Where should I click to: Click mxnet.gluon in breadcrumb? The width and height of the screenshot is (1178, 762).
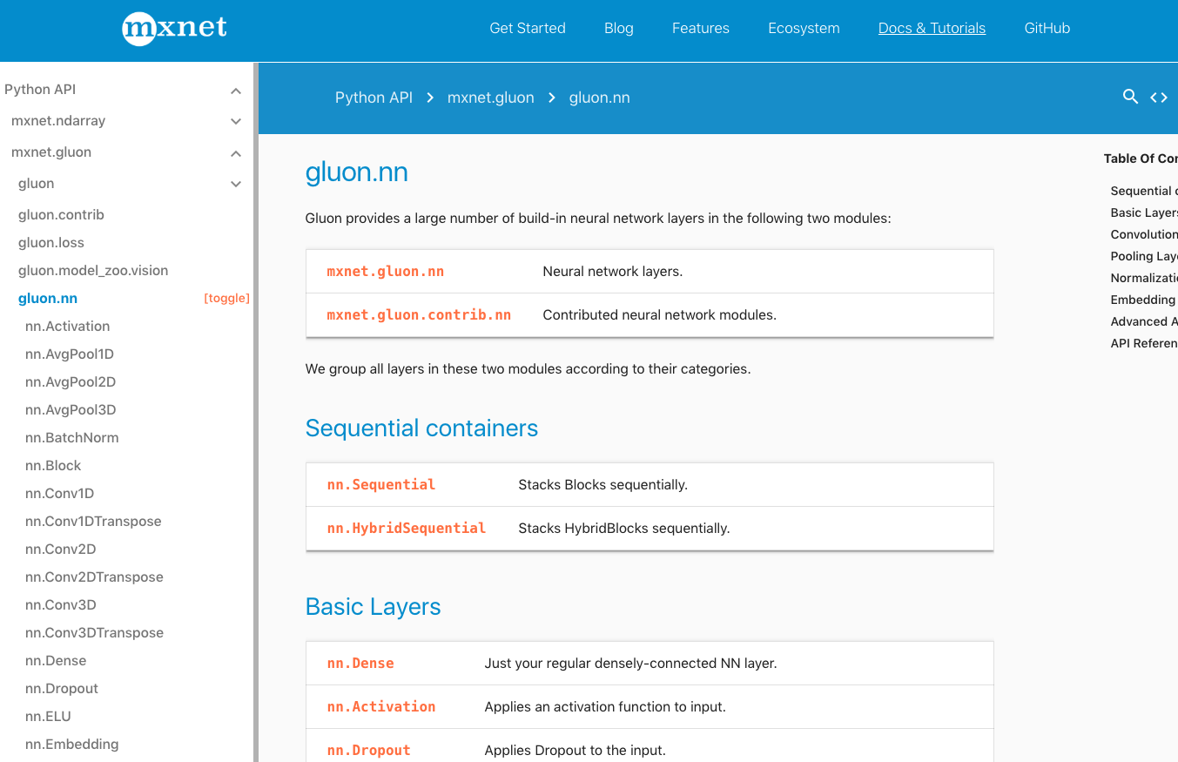click(491, 98)
